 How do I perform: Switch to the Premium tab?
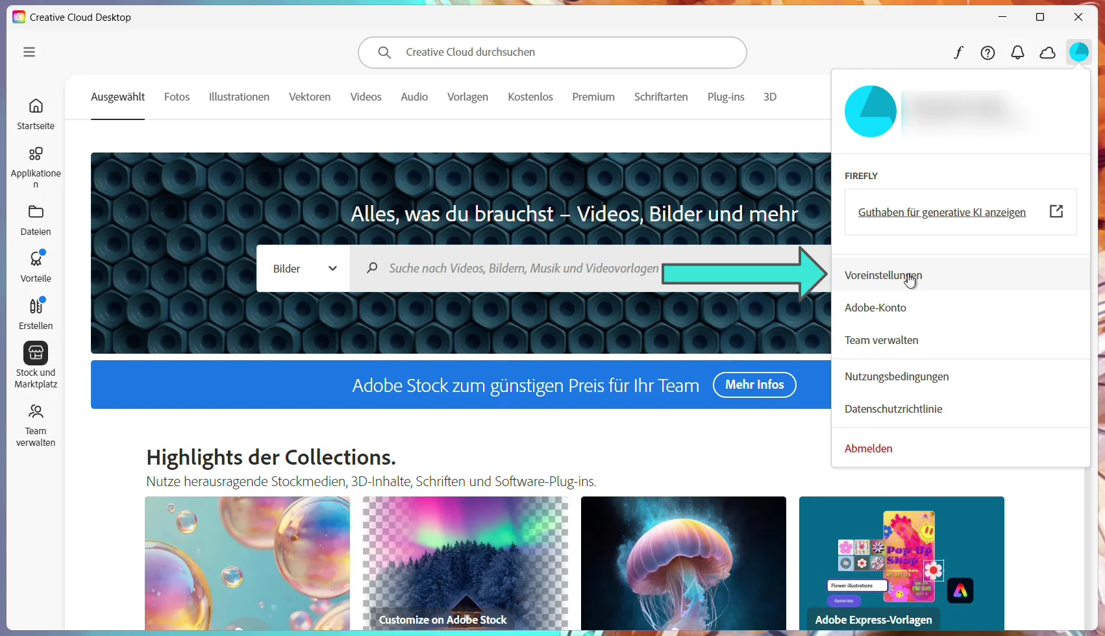(x=593, y=97)
